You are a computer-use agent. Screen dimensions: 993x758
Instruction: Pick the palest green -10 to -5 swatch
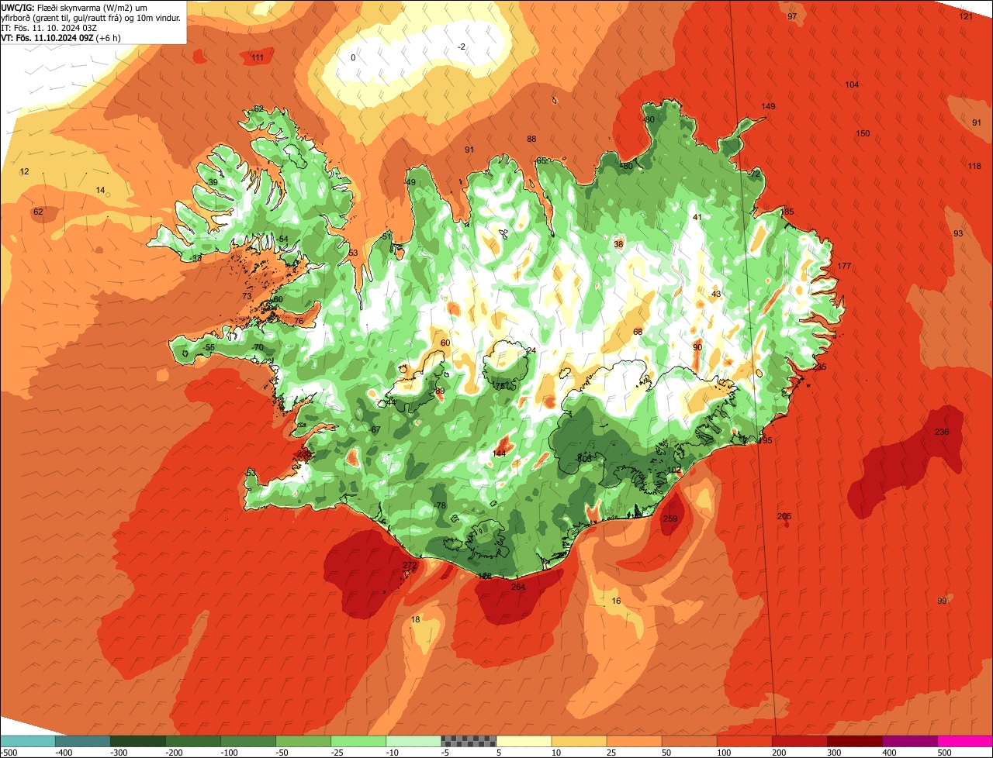[x=413, y=741]
